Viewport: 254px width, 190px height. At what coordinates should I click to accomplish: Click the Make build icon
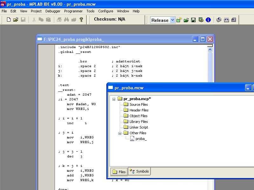[219, 20]
